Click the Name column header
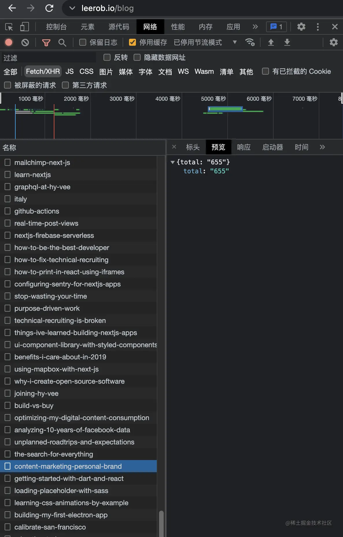The image size is (343, 537). (x=83, y=148)
